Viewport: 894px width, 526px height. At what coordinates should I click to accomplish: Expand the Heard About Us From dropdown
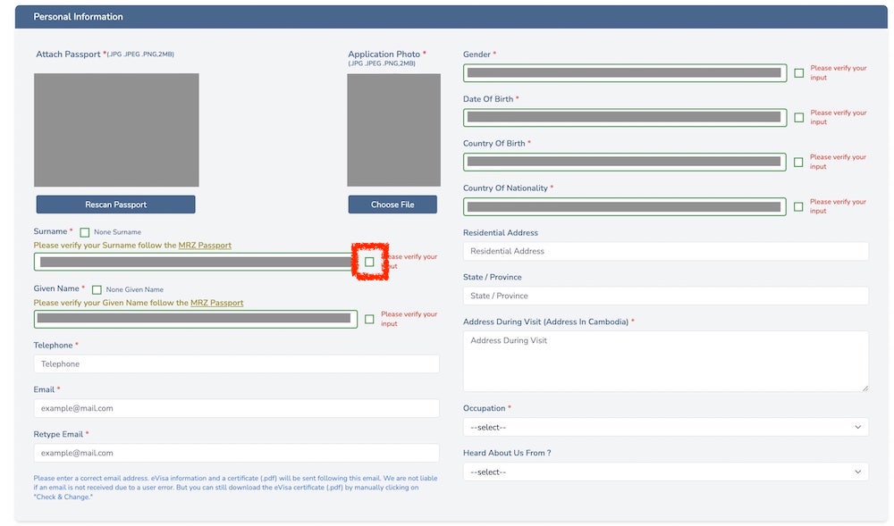point(665,472)
